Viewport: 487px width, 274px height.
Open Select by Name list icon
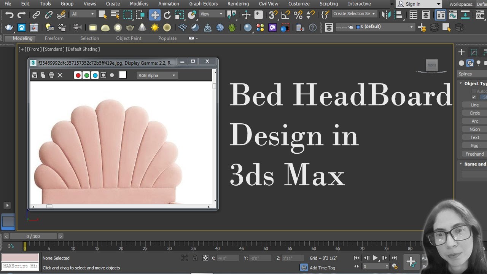pos(115,15)
